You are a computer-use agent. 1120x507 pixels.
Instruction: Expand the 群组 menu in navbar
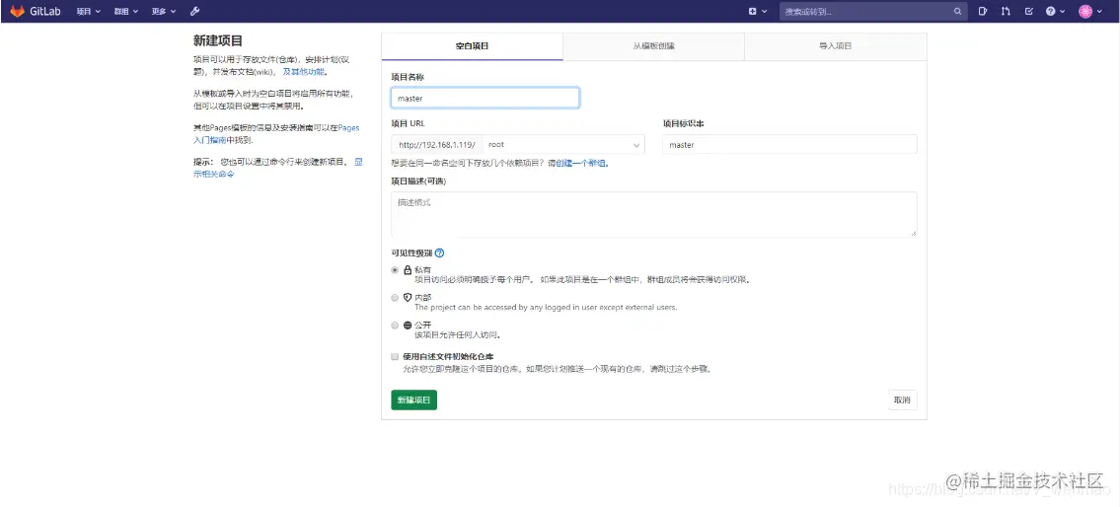[x=125, y=12]
